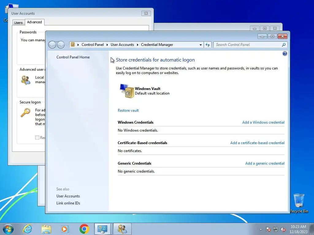The image size is (314, 235).
Task: Click the Show desktop button
Action: pos(312,229)
